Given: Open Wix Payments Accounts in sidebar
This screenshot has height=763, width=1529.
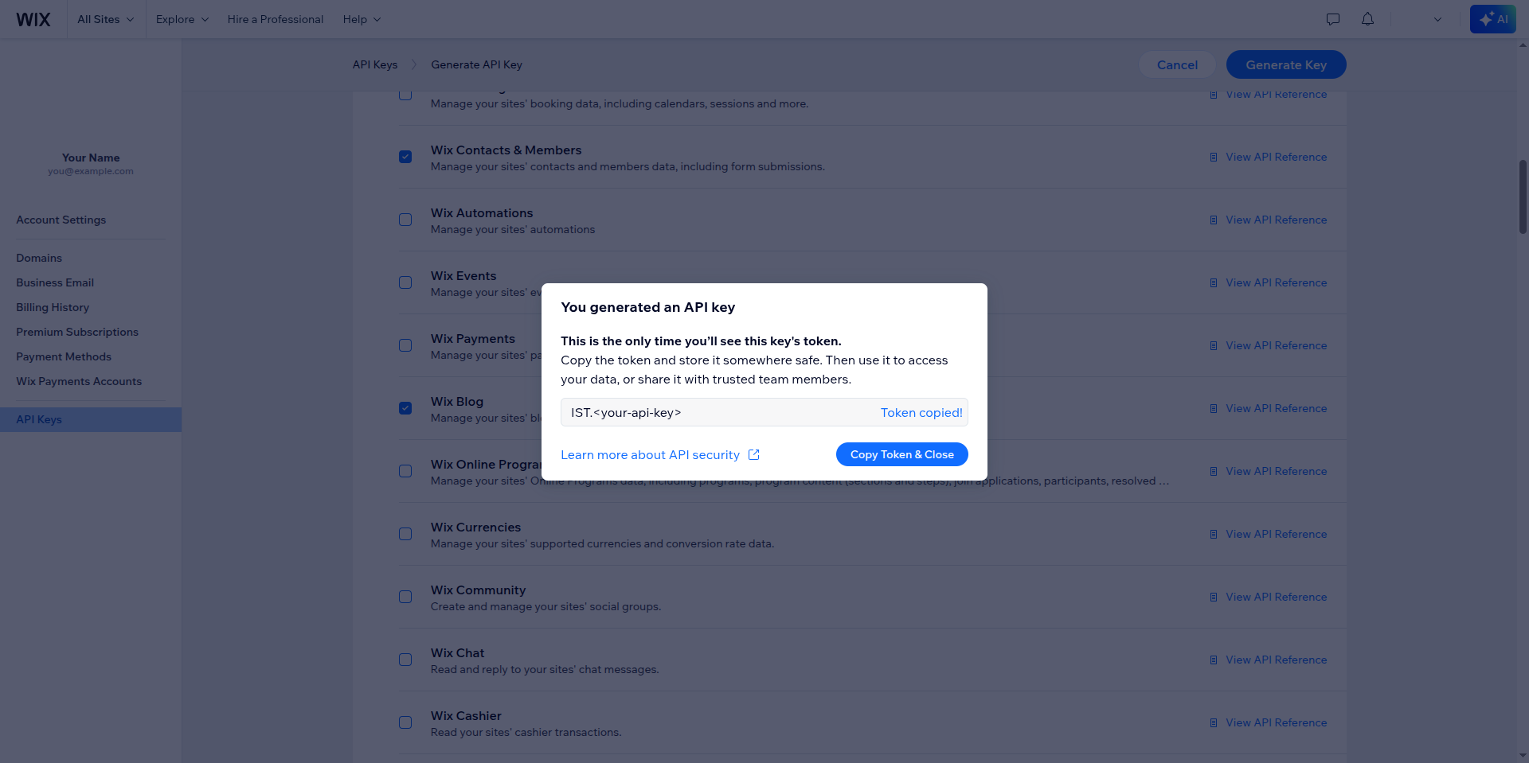Looking at the screenshot, I should coord(79,381).
